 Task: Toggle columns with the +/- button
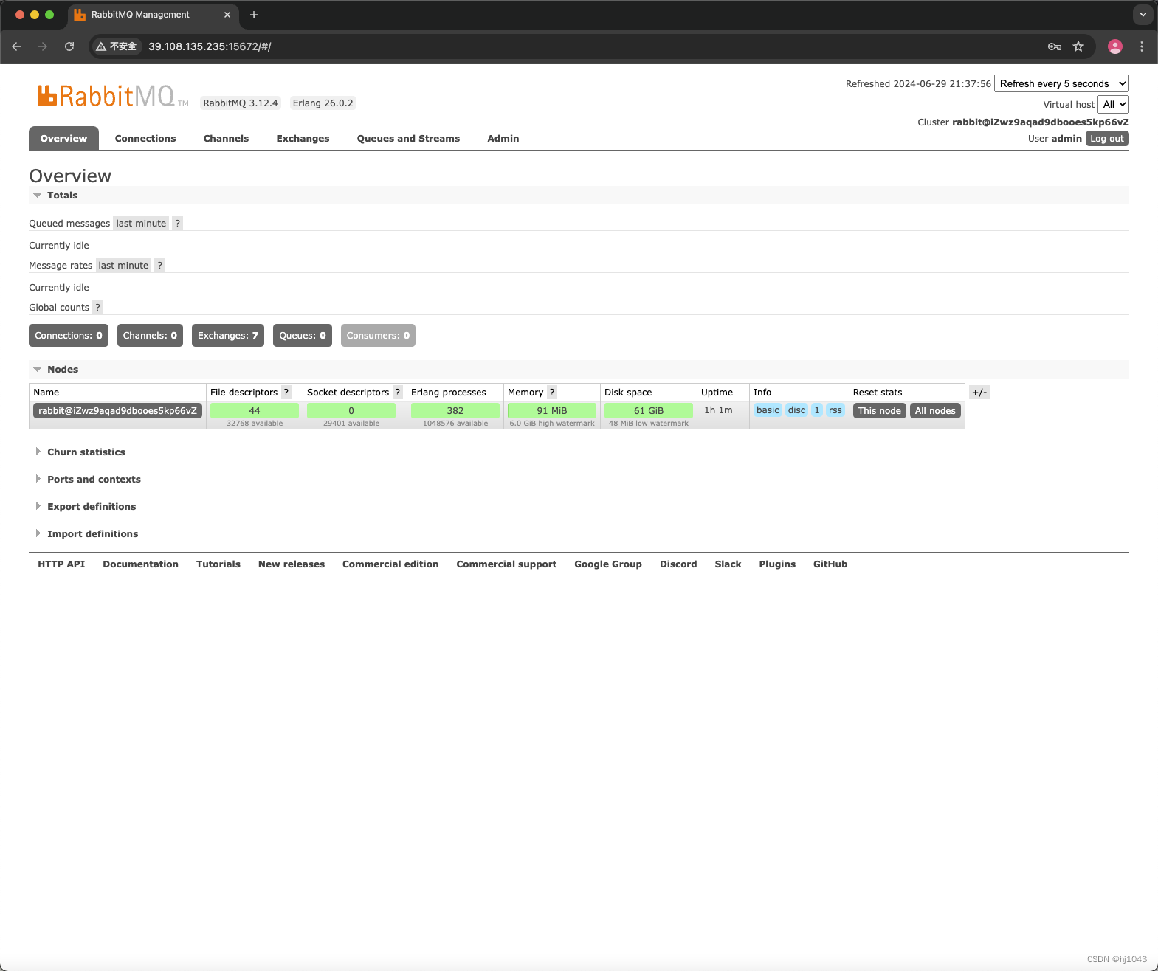(x=979, y=393)
